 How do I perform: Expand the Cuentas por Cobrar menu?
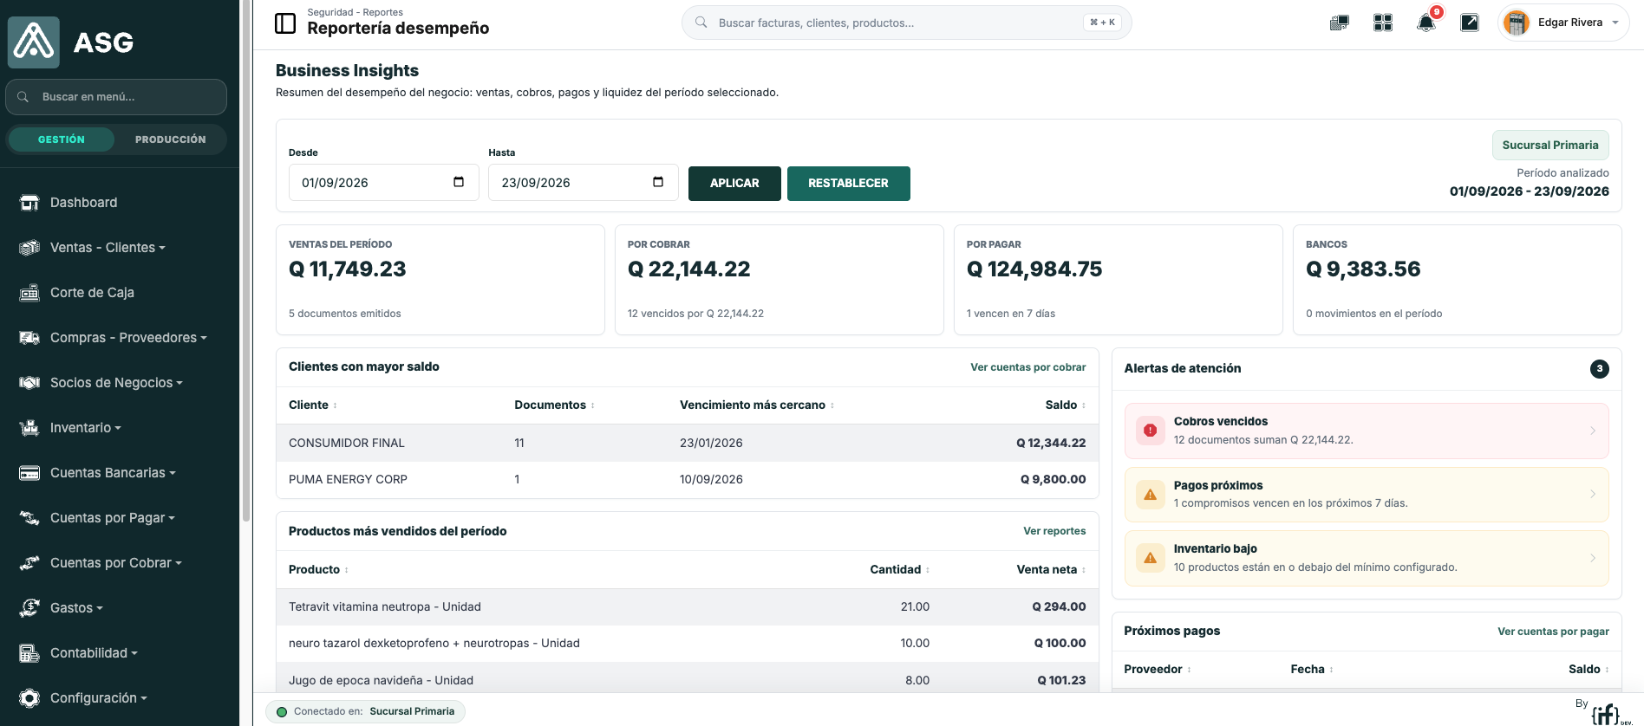[x=116, y=563]
